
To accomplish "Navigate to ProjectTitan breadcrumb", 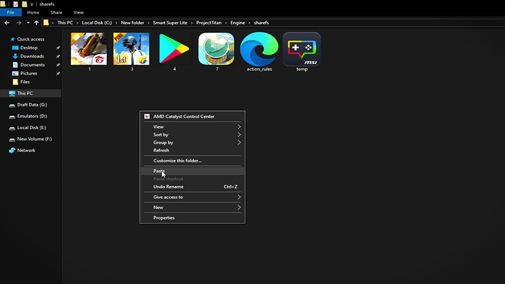I will tap(209, 23).
